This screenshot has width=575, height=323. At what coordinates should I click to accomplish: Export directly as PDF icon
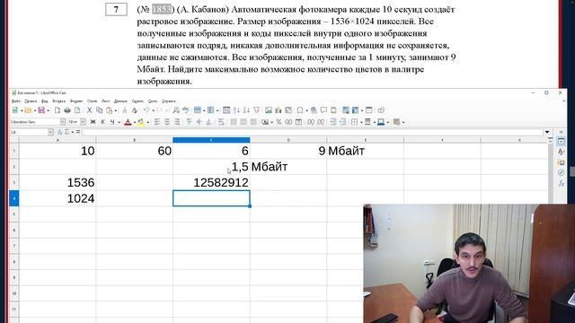point(57,110)
